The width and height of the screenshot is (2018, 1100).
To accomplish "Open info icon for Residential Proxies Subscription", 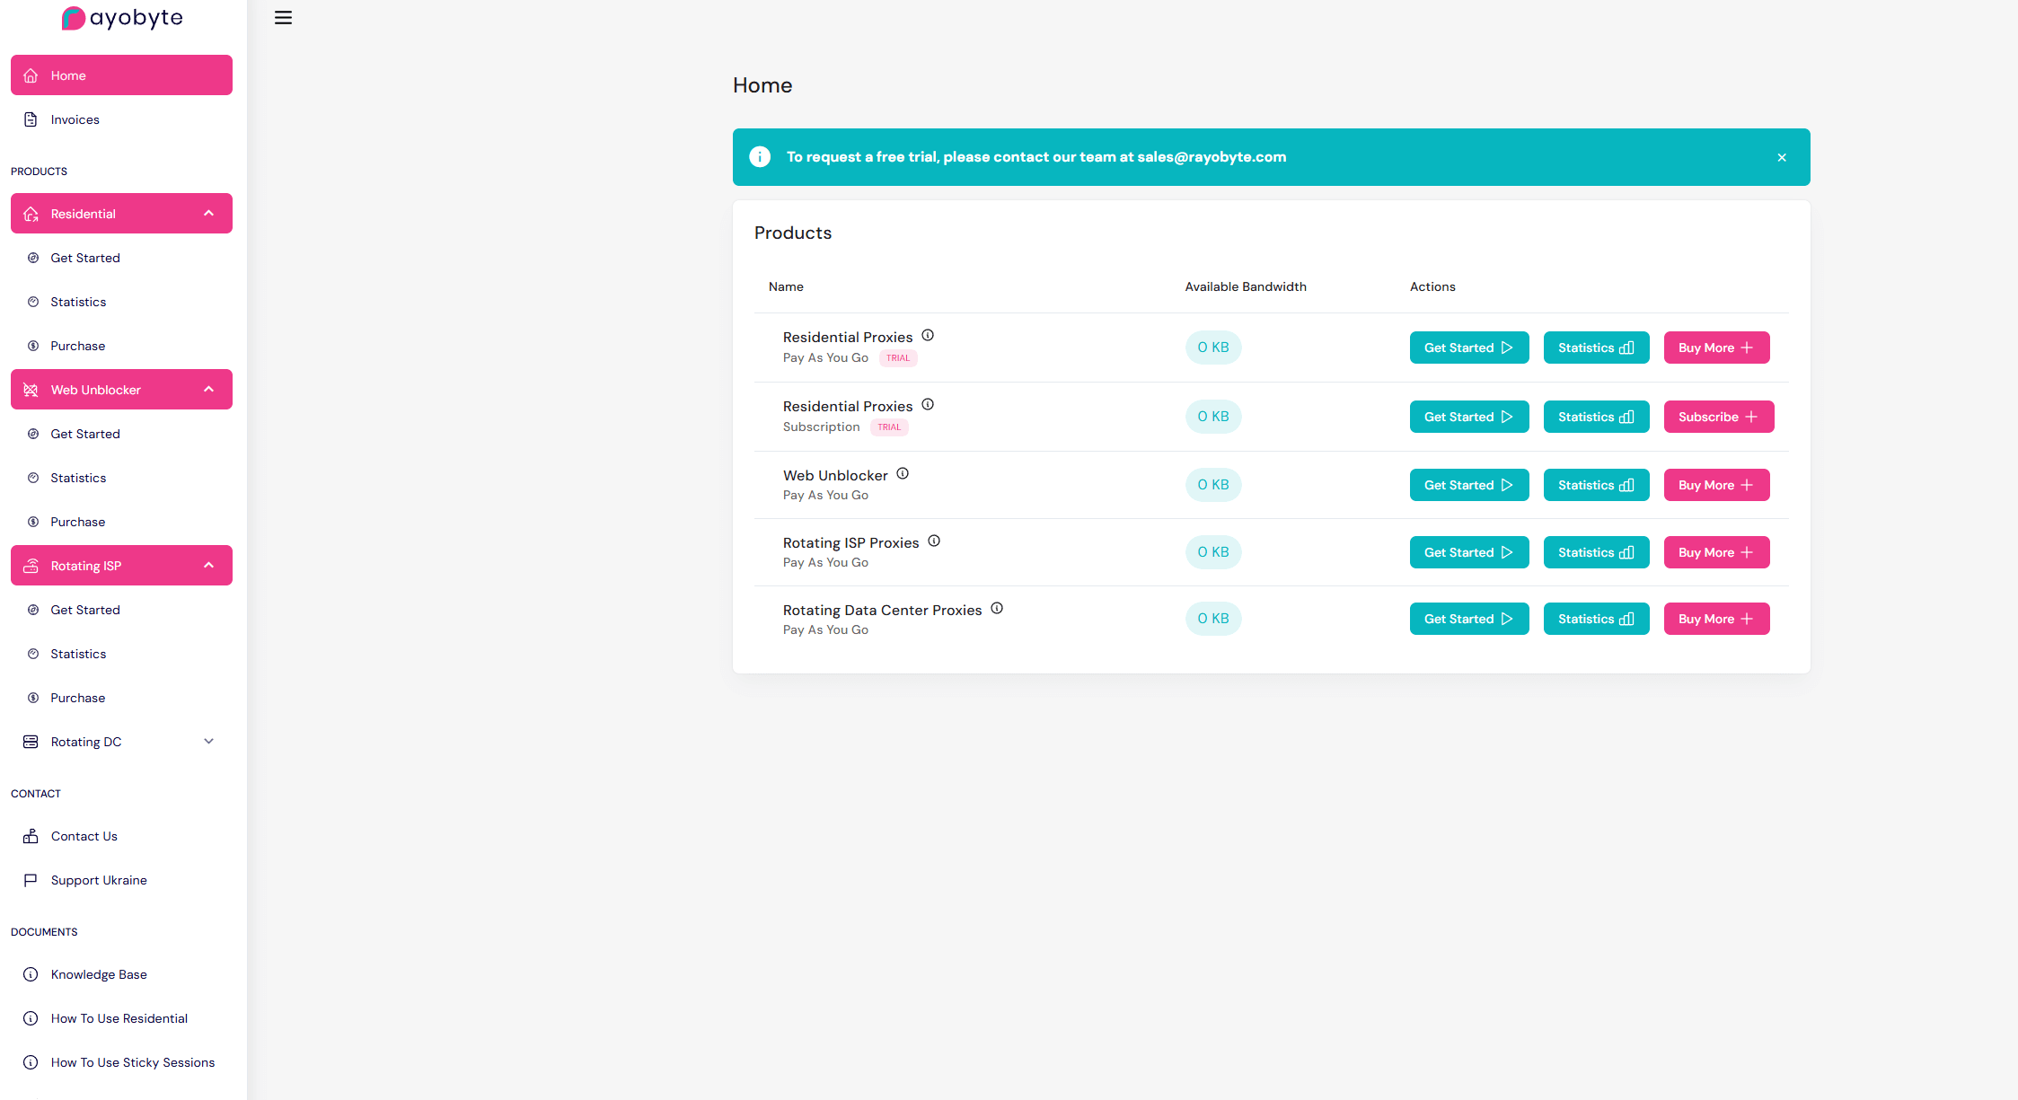I will [x=928, y=404].
